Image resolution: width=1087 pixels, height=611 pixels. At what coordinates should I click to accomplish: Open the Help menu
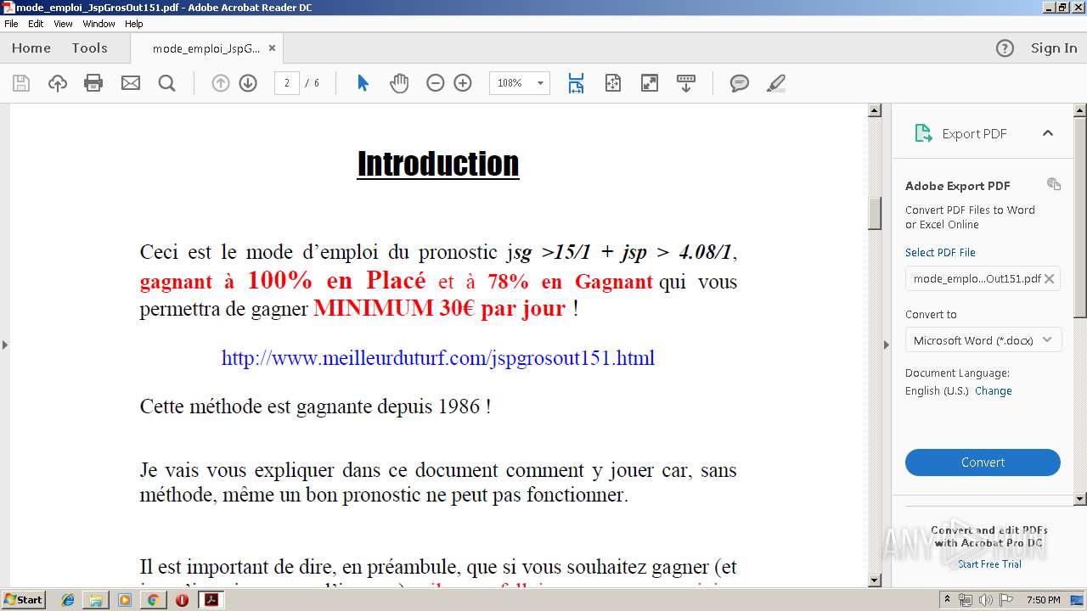(x=134, y=24)
